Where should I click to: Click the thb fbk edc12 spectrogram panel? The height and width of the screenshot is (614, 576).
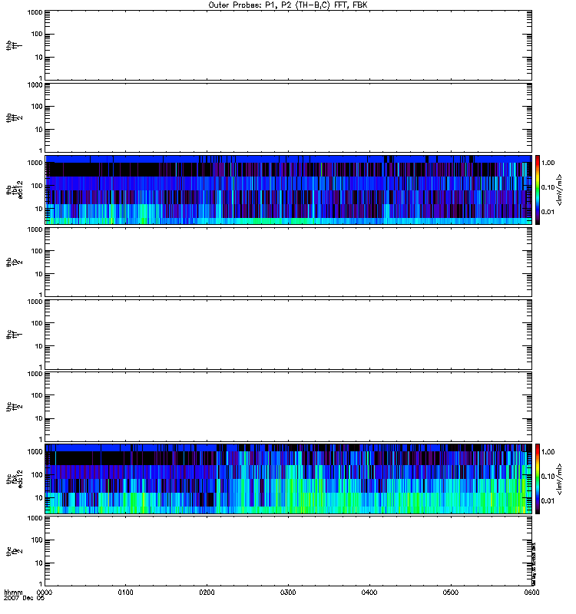(289, 190)
